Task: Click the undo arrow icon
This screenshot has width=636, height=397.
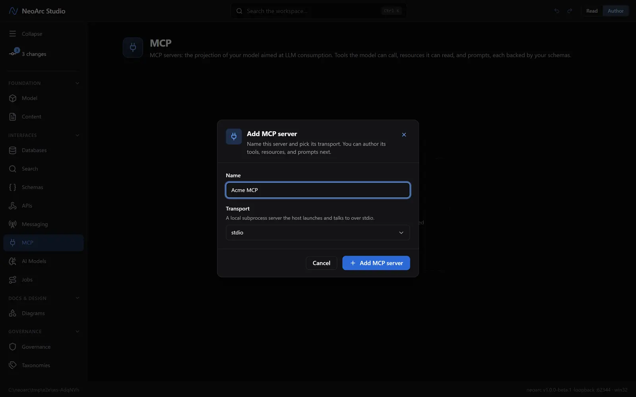Action: tap(557, 11)
